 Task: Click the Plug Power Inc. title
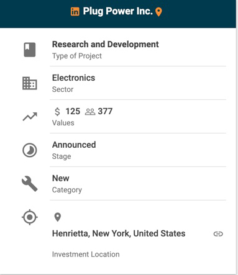pos(117,11)
